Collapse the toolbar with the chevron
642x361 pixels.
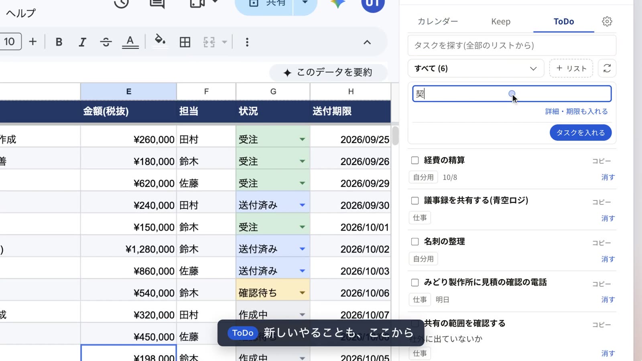pos(367,42)
